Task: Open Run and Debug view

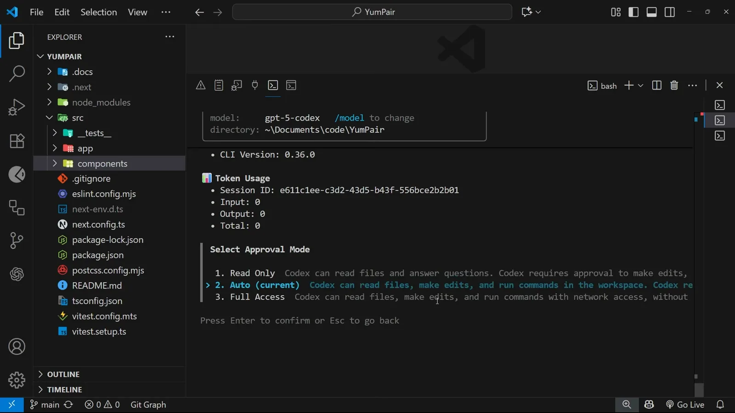Action: [17, 107]
